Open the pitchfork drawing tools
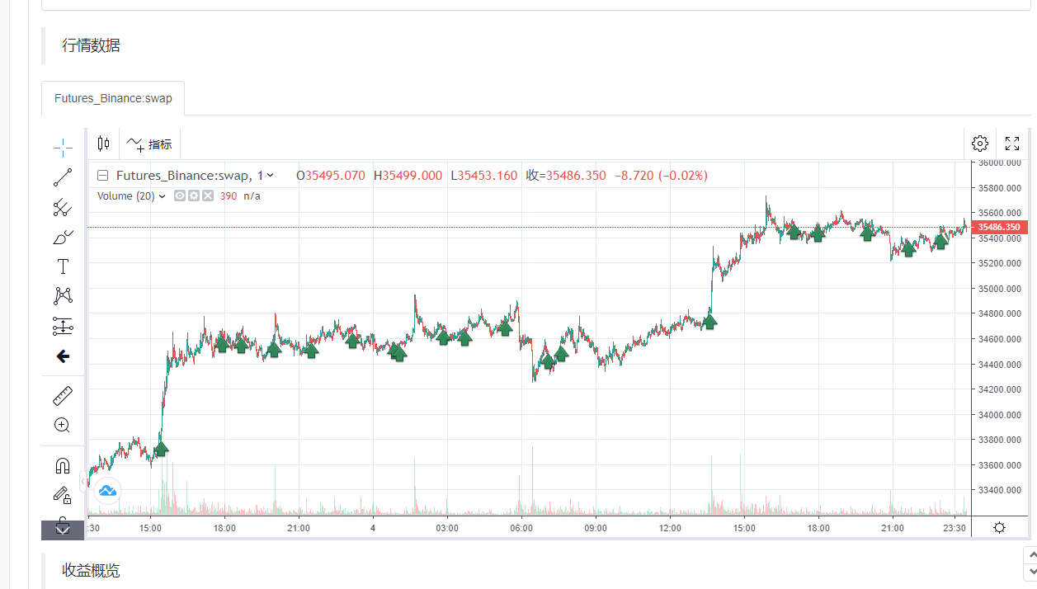Viewport: 1037px width, 589px height. coord(63,207)
